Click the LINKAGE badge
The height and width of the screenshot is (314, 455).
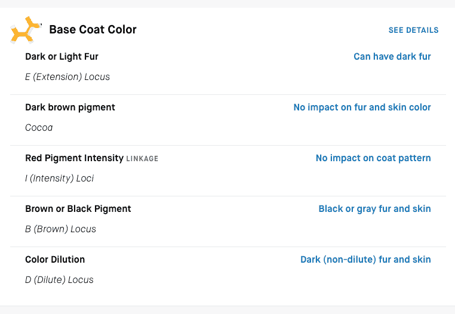point(142,159)
